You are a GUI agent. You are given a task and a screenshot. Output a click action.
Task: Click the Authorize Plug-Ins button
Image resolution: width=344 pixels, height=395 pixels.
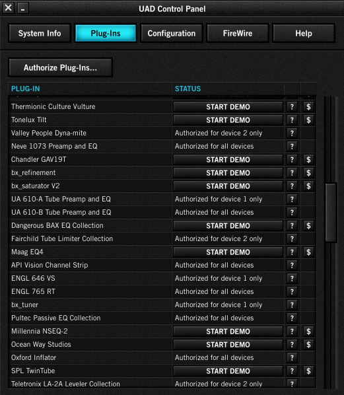coord(61,67)
